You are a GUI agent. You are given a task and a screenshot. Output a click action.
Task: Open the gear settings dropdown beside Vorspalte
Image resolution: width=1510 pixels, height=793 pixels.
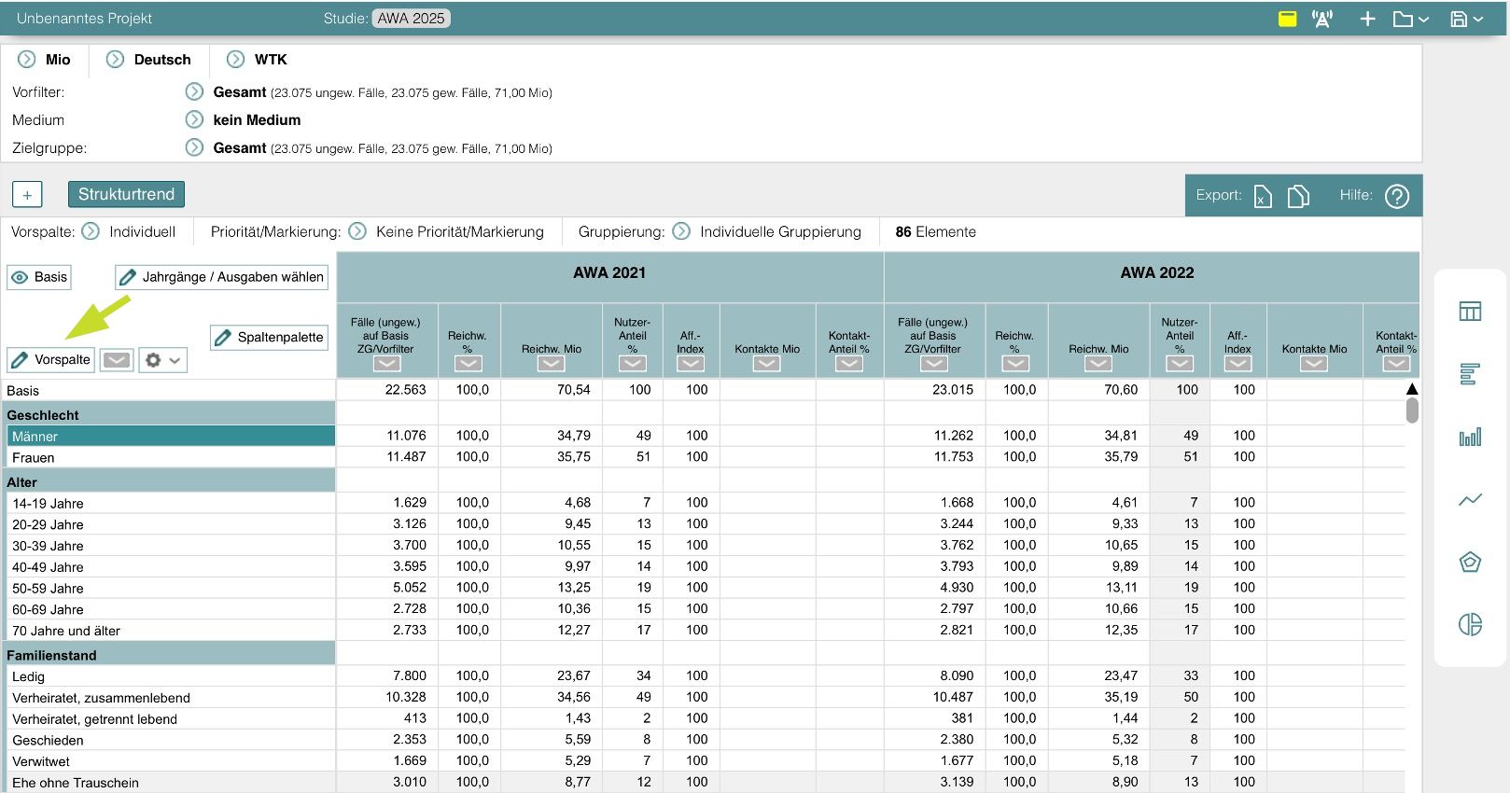click(x=162, y=360)
